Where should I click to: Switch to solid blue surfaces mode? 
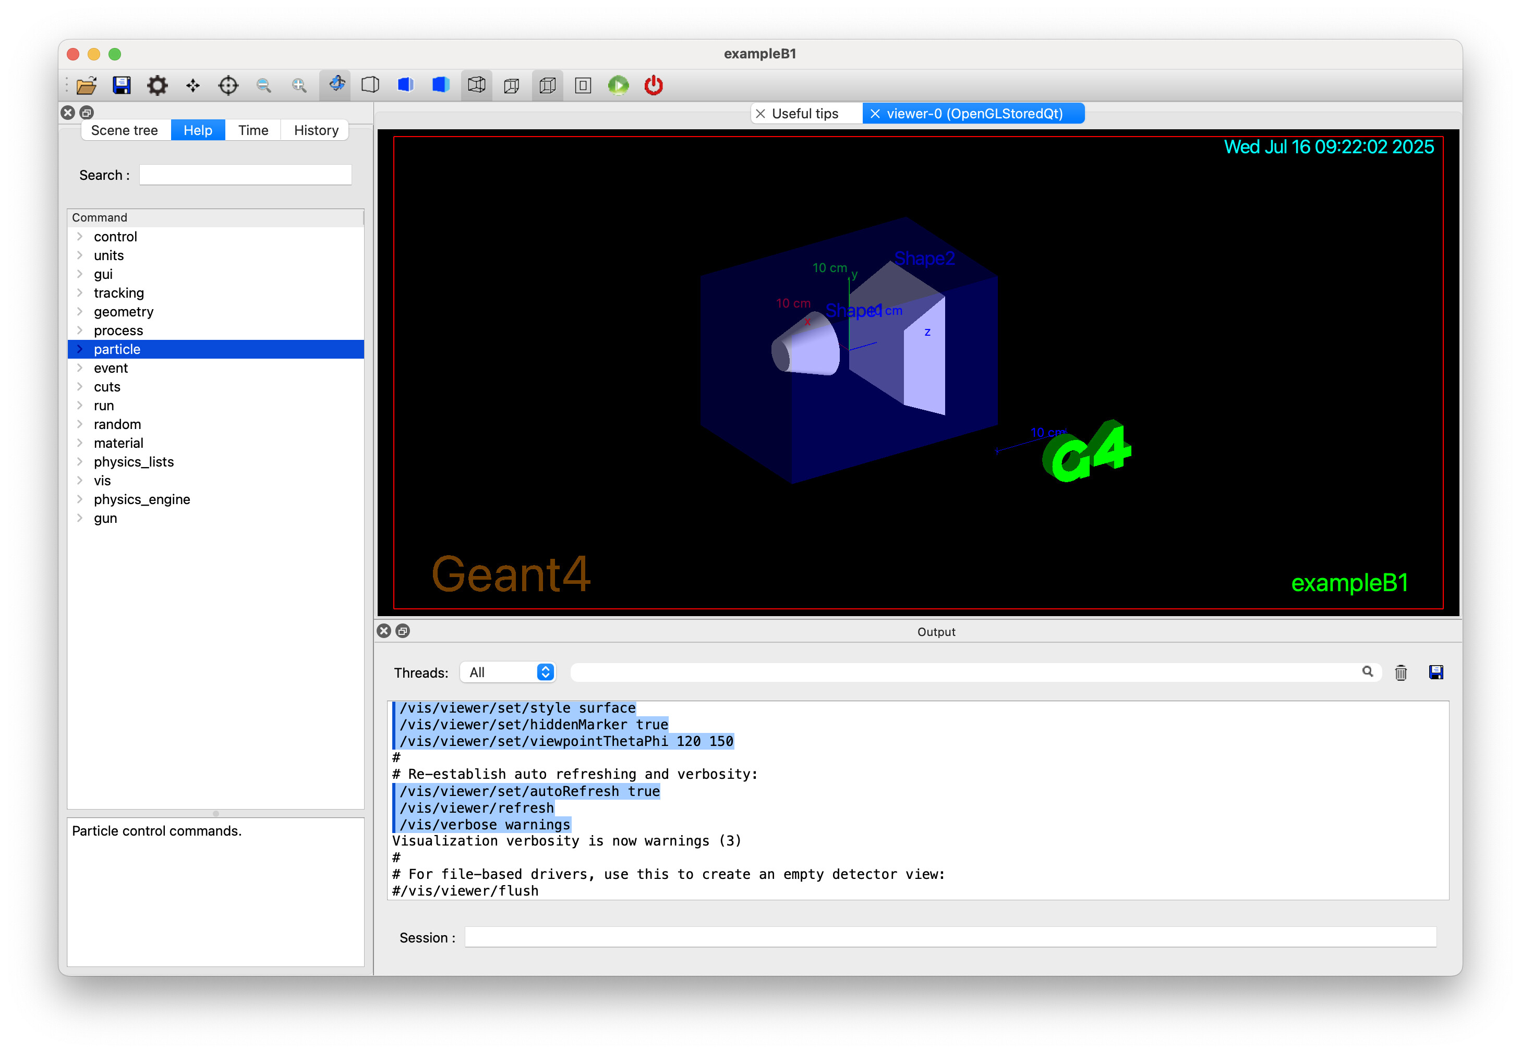[441, 85]
